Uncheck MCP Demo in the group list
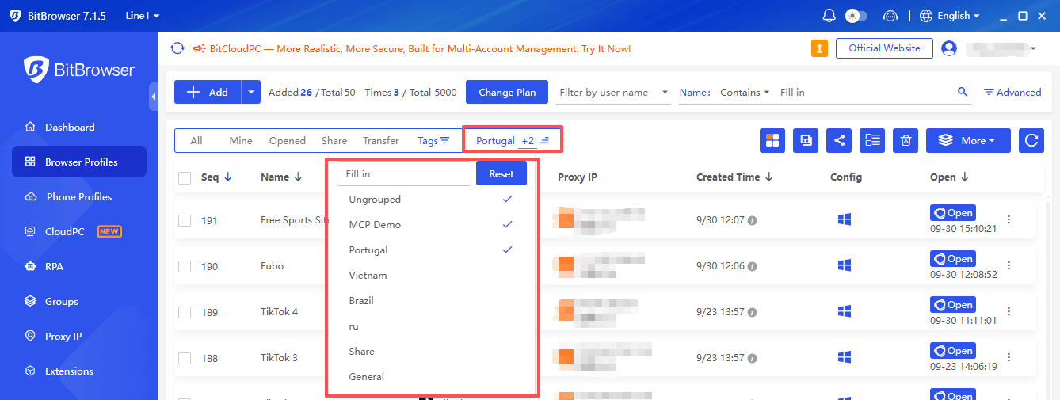 click(x=432, y=225)
